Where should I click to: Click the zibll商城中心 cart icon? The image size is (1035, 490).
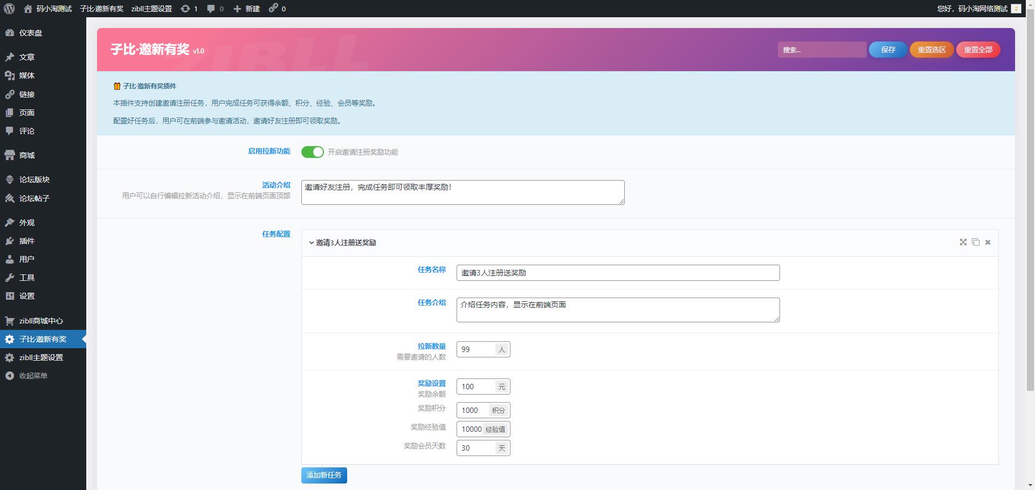10,321
